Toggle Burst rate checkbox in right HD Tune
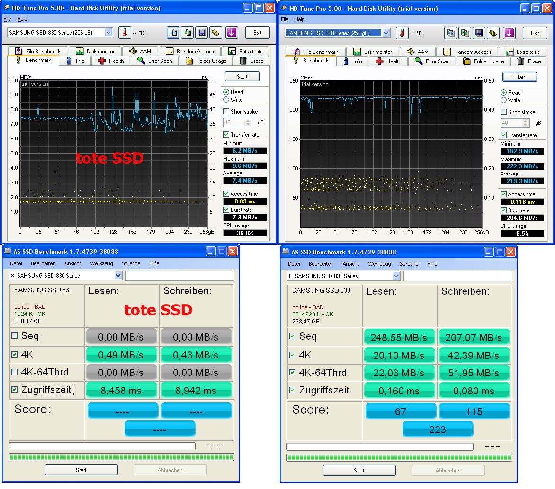Screen dimensions: 555x489 pos(504,210)
